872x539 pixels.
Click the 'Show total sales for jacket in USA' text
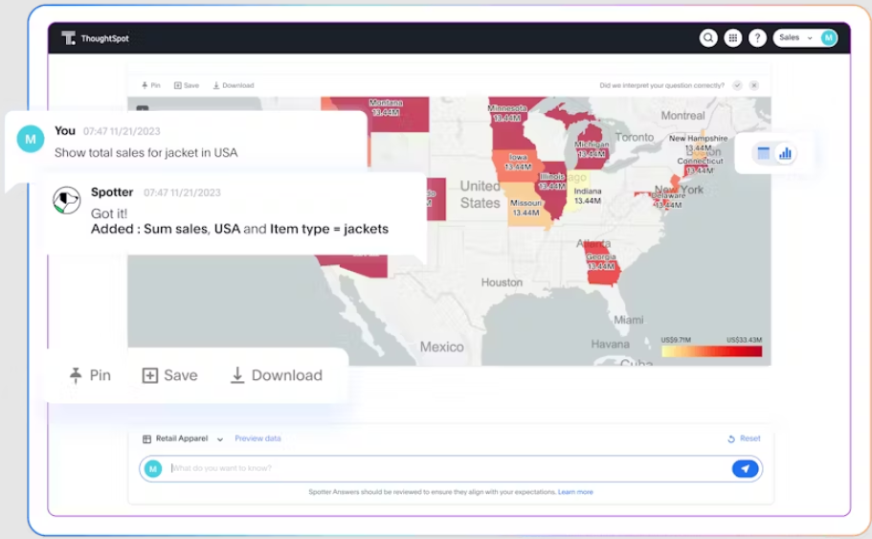(145, 152)
